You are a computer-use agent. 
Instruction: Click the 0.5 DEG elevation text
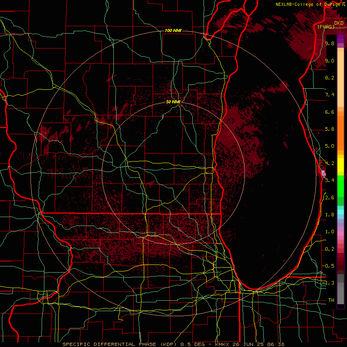192,344
